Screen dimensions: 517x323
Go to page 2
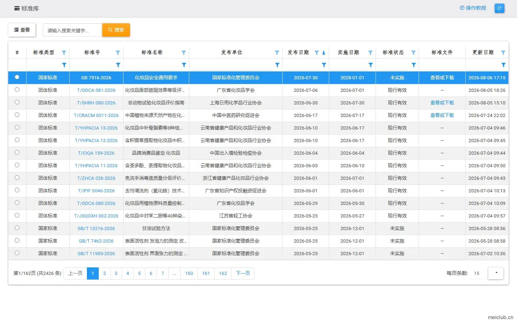(104, 273)
